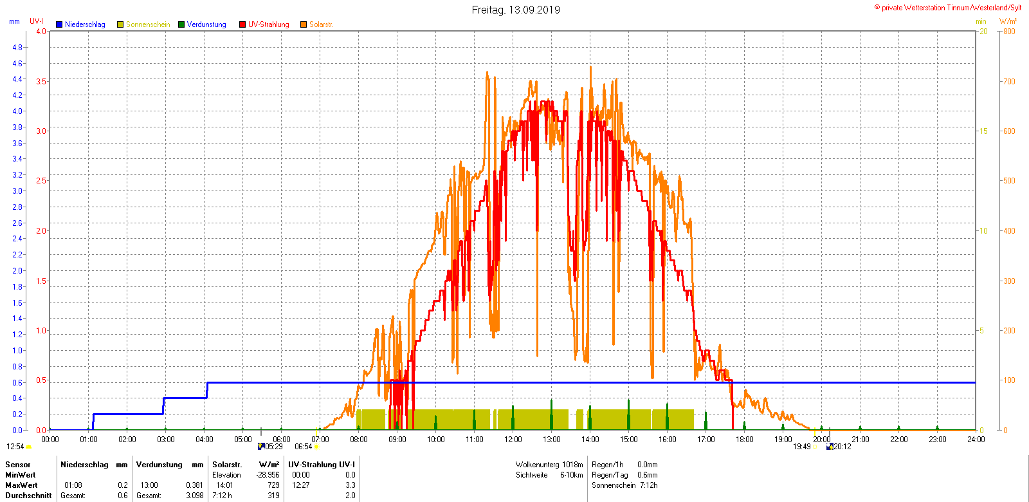1029x502 pixels.
Task: Click the red UV-Strahlung legend swatch
Action: click(x=242, y=24)
